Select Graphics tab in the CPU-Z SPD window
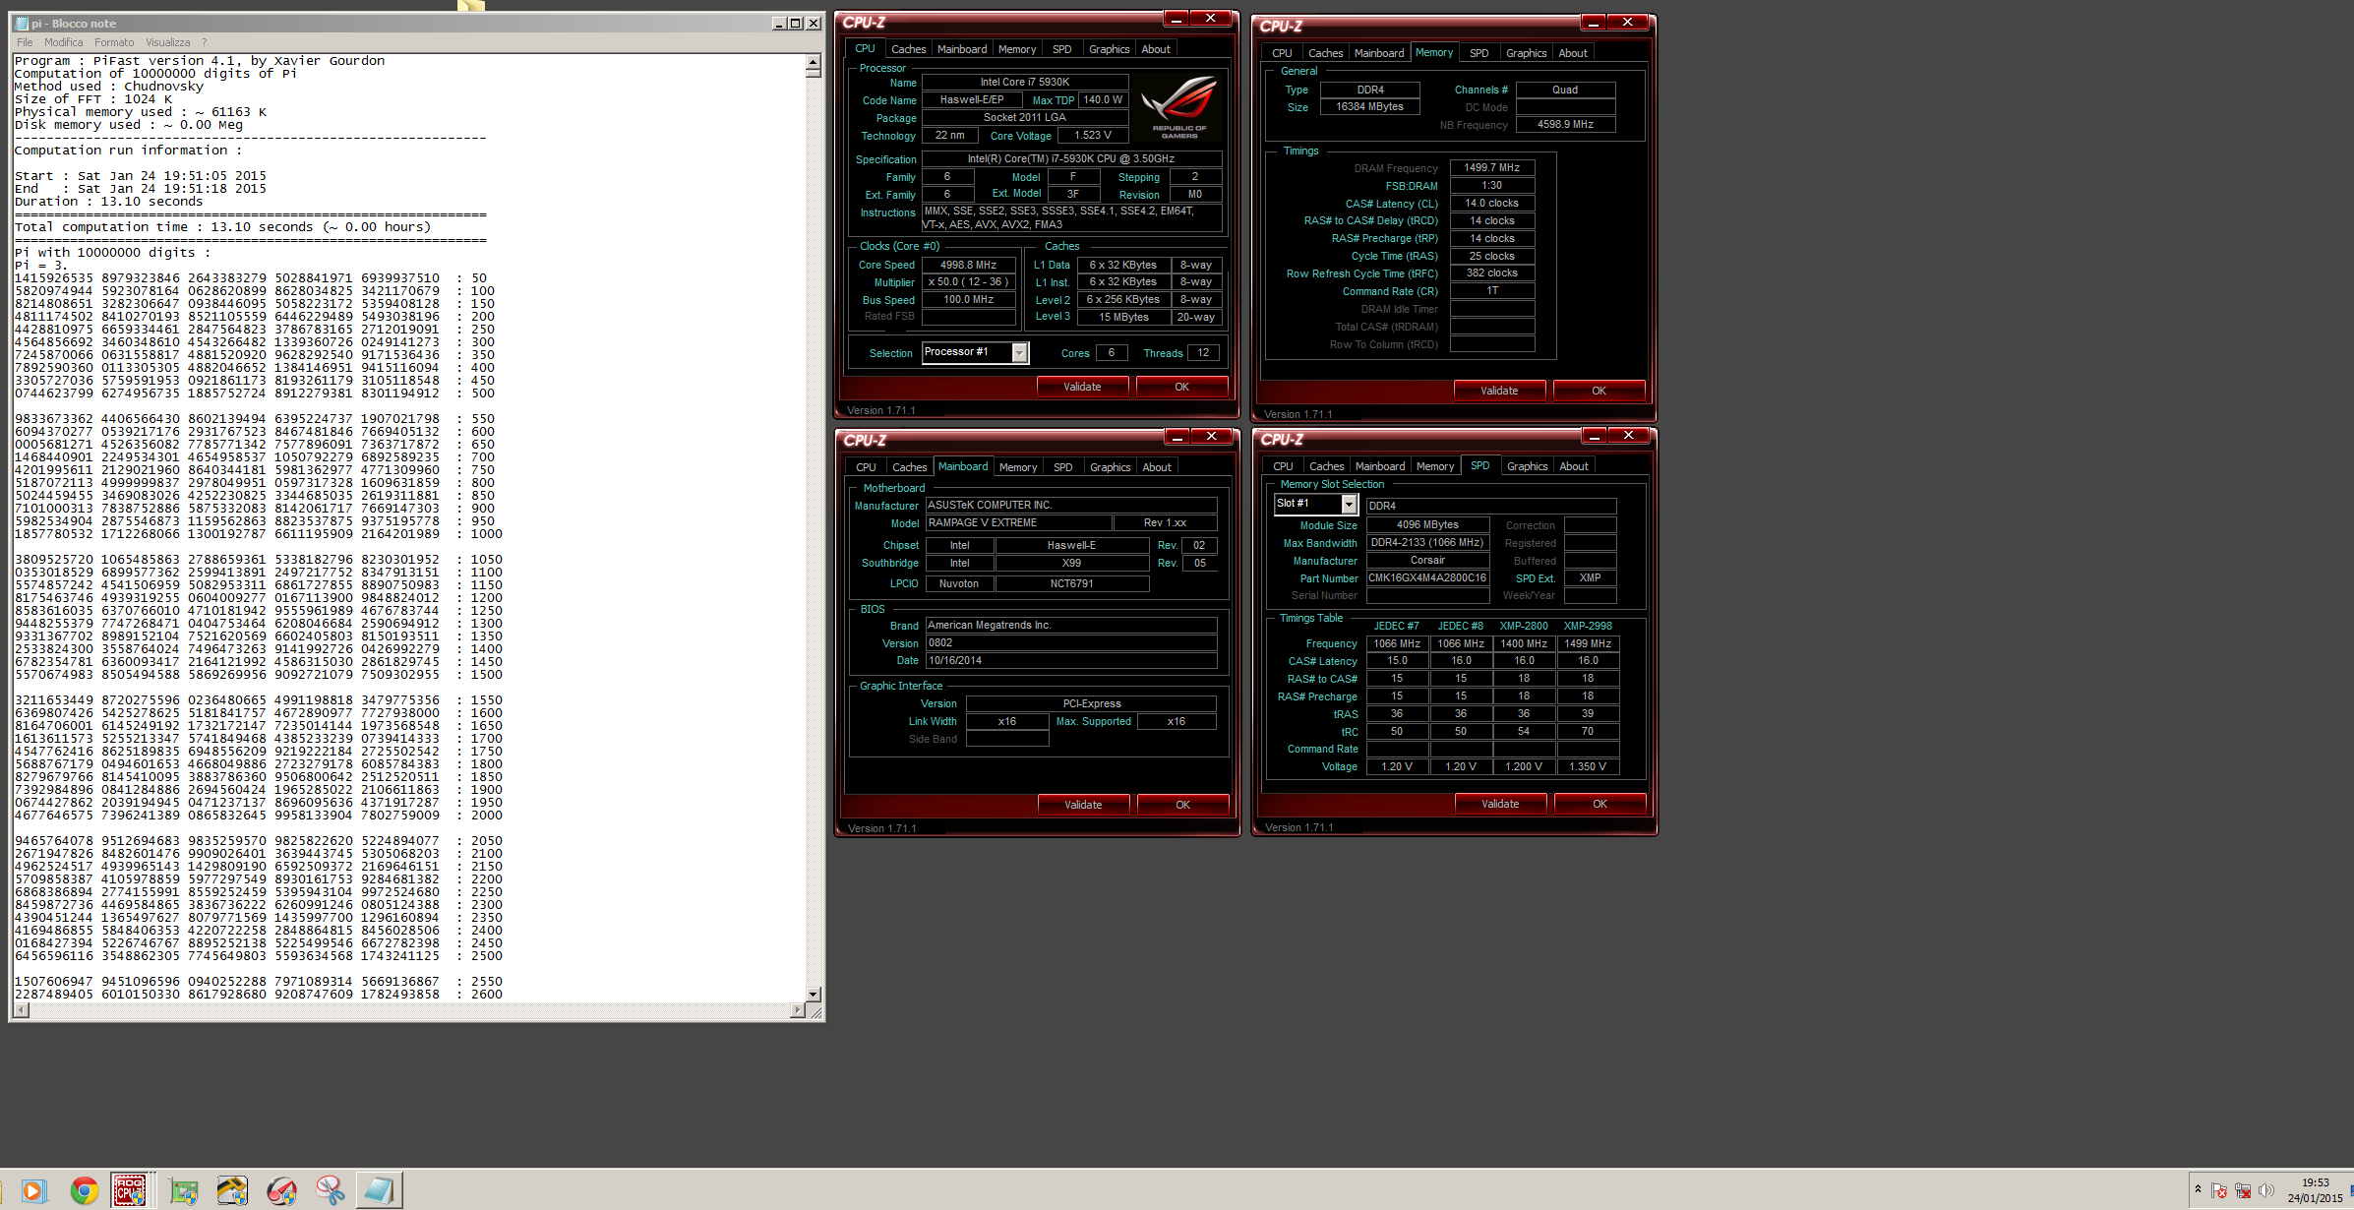The width and height of the screenshot is (2354, 1210). pos(1527,466)
